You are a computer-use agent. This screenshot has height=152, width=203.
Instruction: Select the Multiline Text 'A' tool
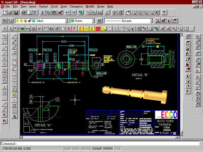(x=14, y=117)
